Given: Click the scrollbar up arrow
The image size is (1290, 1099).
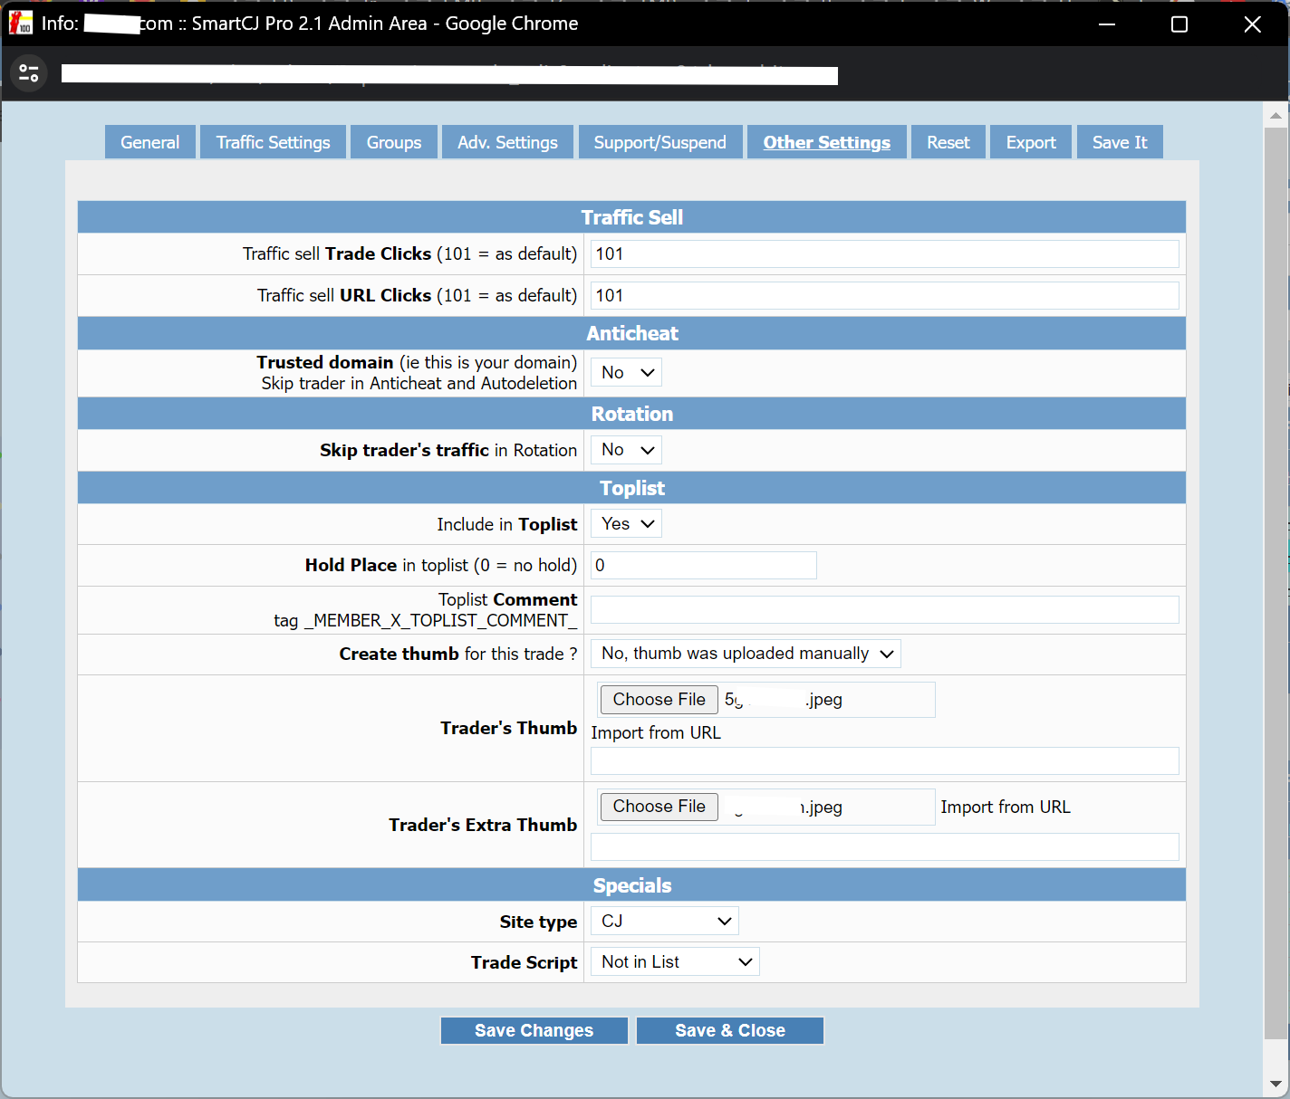Looking at the screenshot, I should pos(1276,115).
